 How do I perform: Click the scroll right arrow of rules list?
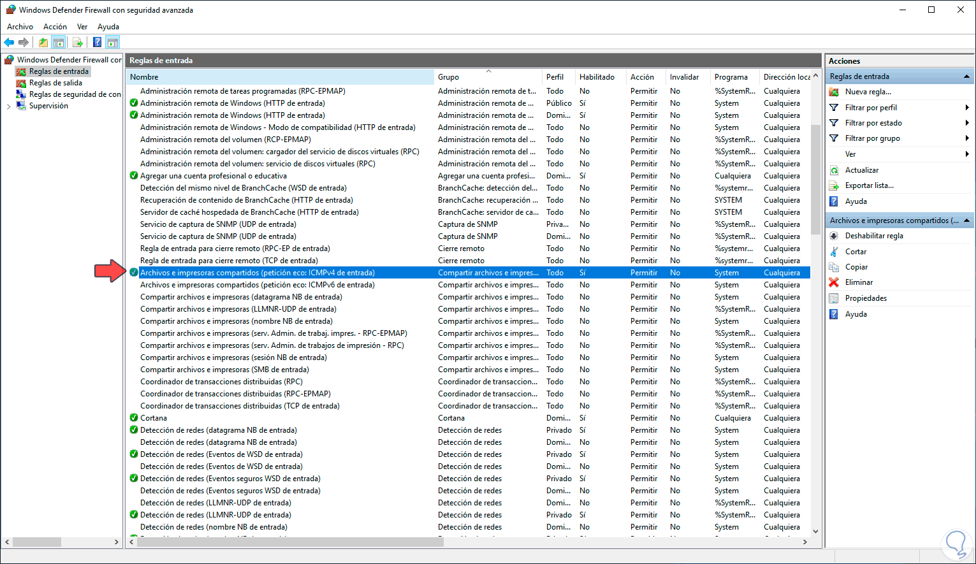[x=805, y=542]
